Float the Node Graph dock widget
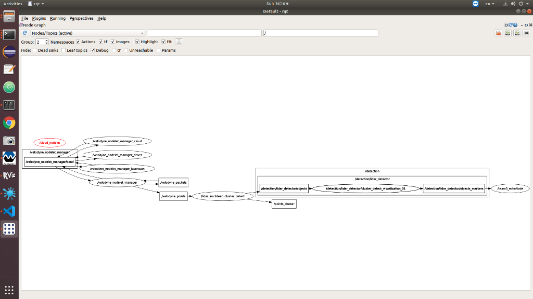 526,25
